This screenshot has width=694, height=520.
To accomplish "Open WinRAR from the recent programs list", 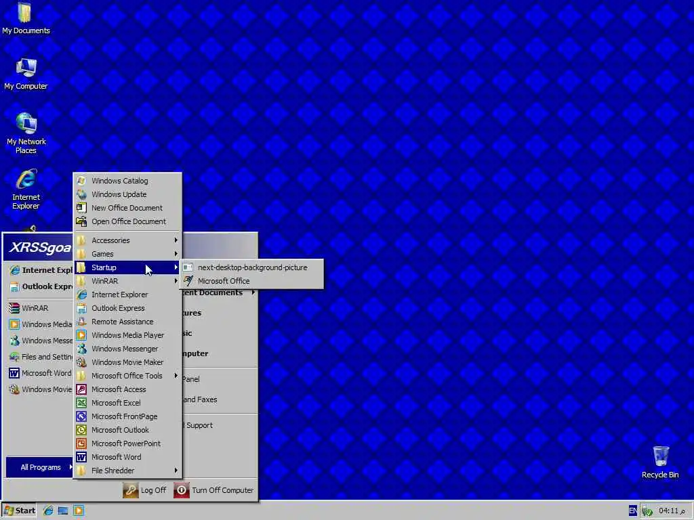I will pos(41,308).
